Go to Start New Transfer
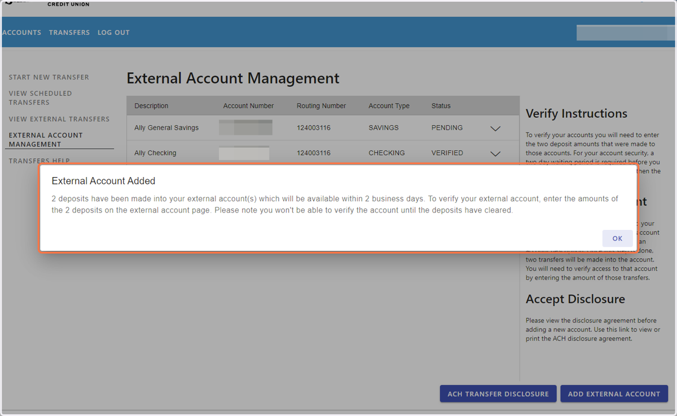This screenshot has height=416, width=677. (x=49, y=77)
